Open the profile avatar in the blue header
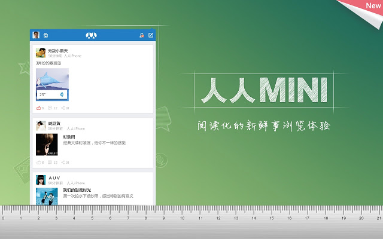This screenshot has width=383, height=239. click(x=36, y=35)
